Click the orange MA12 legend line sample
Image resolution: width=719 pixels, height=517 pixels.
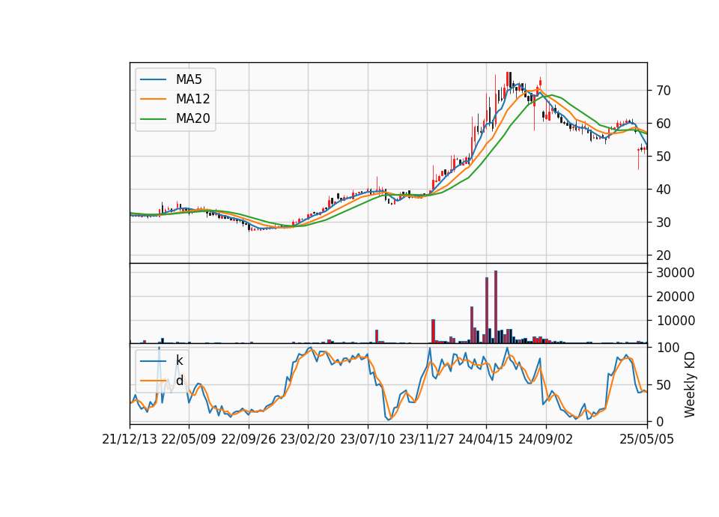pos(153,99)
